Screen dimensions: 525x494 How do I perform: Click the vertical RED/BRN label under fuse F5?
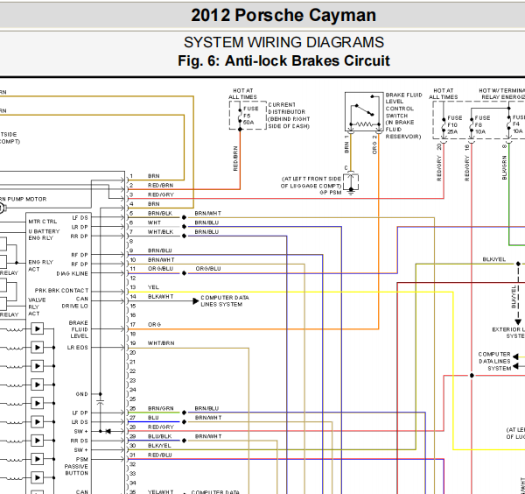click(x=235, y=159)
